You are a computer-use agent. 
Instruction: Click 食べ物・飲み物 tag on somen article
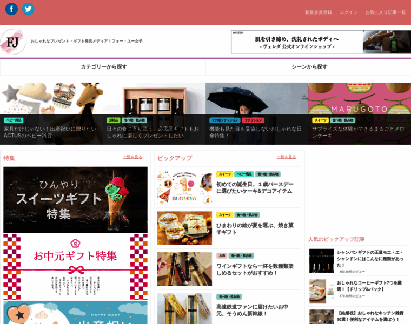[x=229, y=297]
